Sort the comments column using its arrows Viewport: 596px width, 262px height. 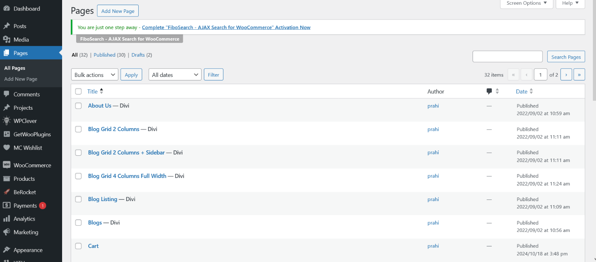pyautogui.click(x=497, y=91)
